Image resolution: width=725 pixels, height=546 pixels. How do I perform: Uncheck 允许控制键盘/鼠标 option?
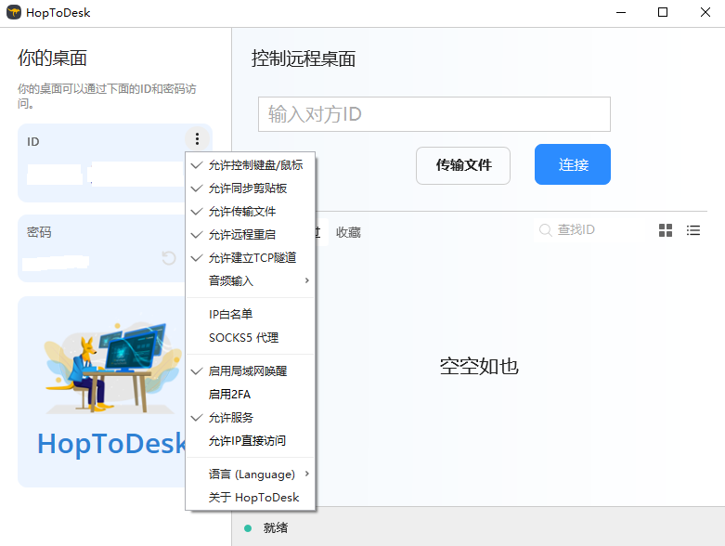tap(255, 165)
